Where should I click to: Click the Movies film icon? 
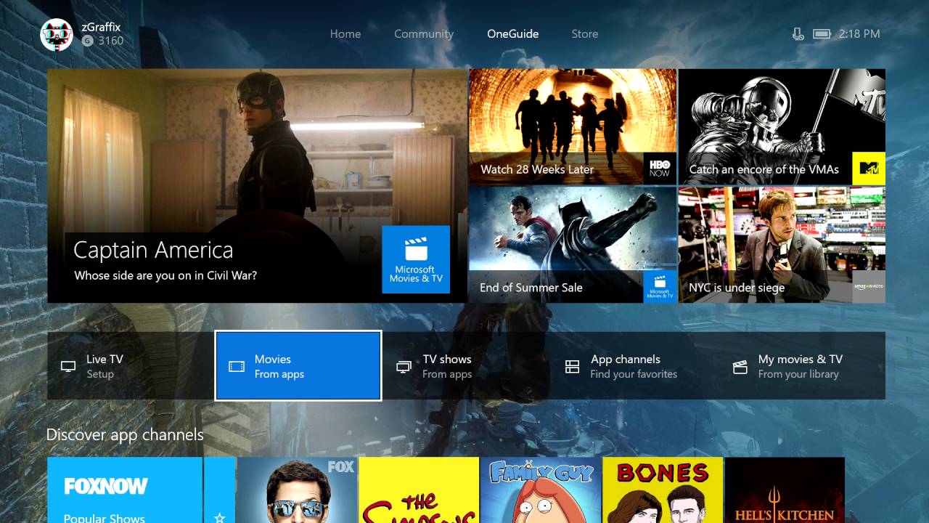(236, 367)
